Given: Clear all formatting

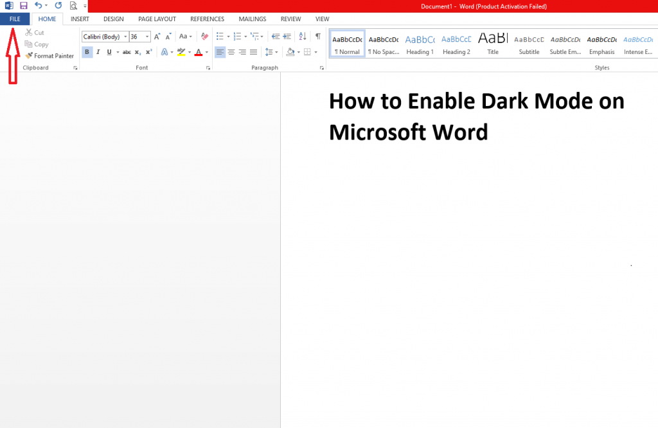Looking at the screenshot, I should (x=204, y=37).
